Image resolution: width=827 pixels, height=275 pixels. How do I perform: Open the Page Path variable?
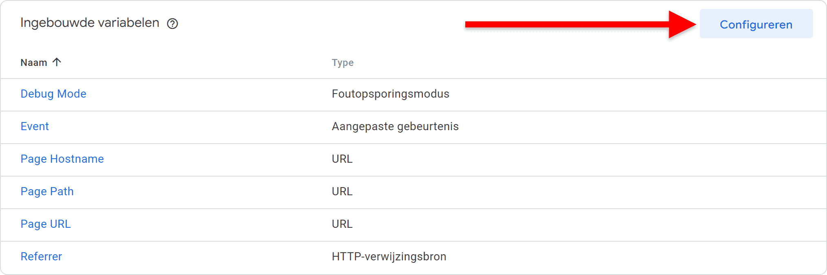coord(47,192)
